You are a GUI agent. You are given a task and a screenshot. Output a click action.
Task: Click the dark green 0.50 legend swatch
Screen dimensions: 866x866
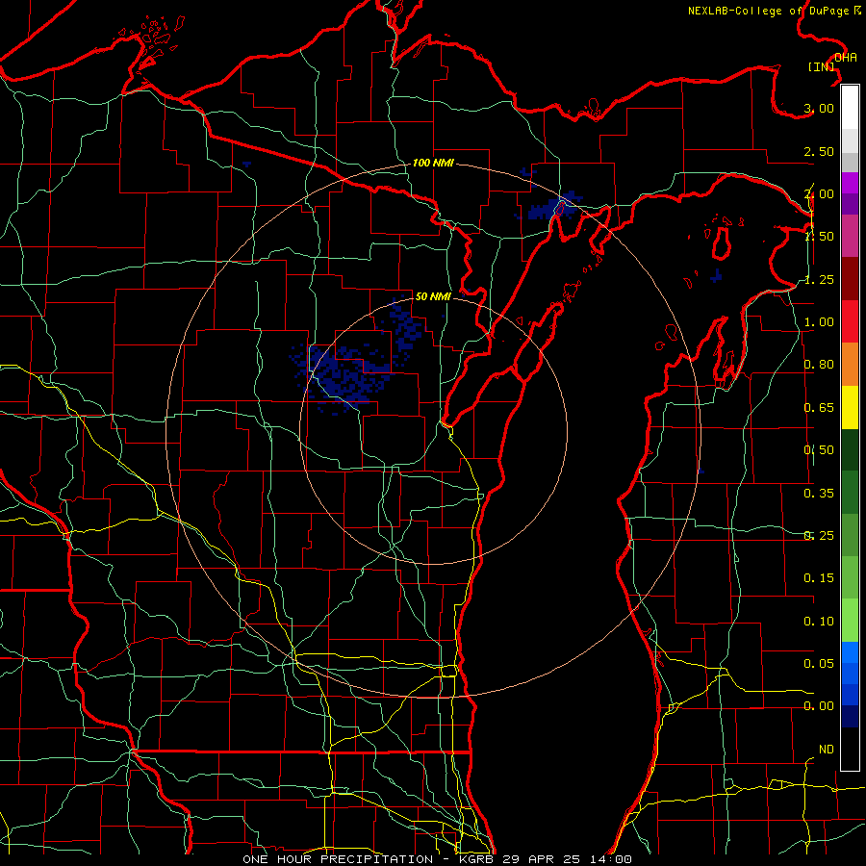[x=850, y=449]
